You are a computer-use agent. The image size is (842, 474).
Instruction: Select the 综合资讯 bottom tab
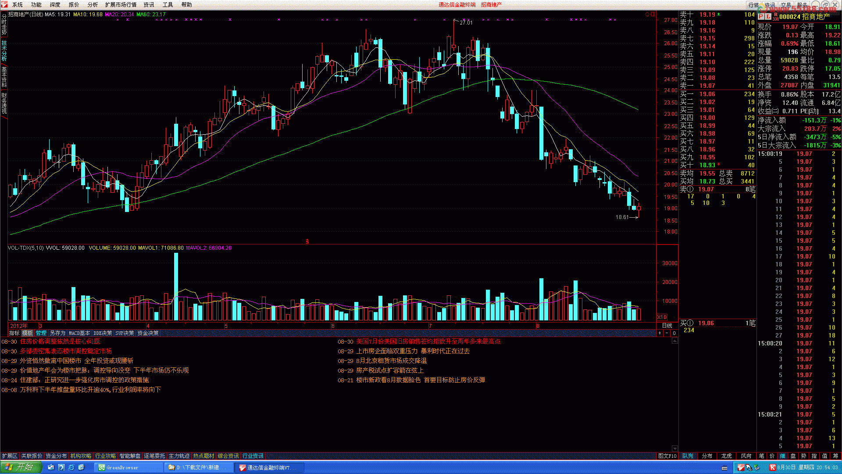[228, 456]
